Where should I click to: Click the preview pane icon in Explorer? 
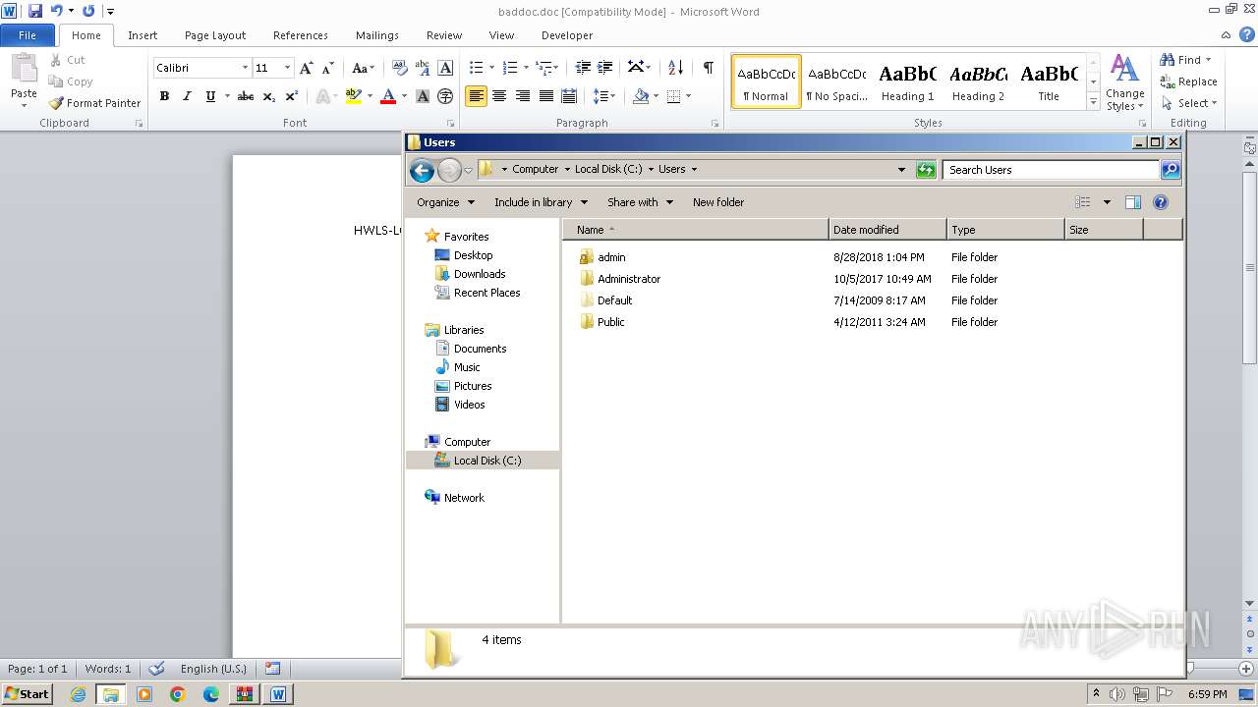[x=1132, y=202]
